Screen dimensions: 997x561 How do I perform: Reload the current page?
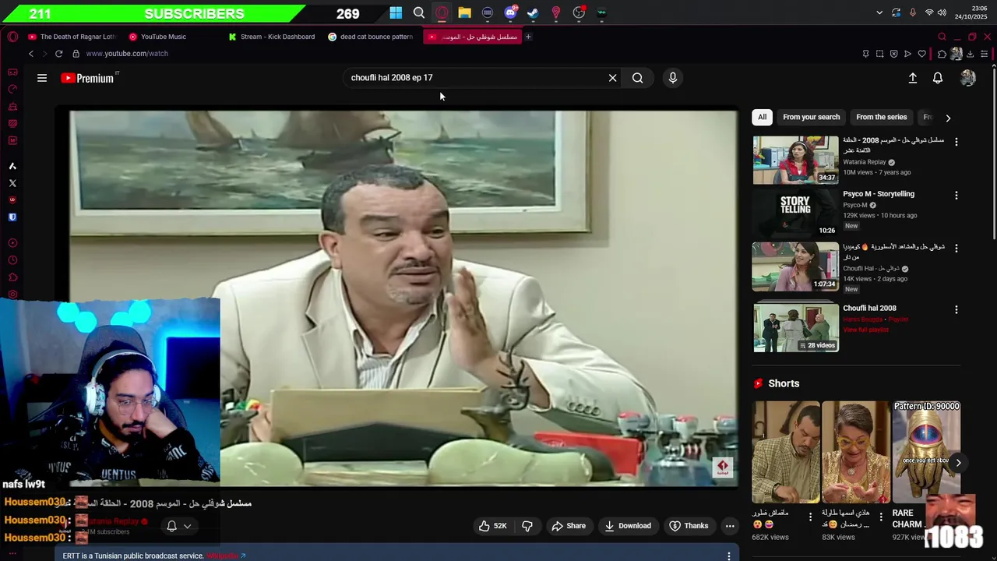[x=58, y=54]
